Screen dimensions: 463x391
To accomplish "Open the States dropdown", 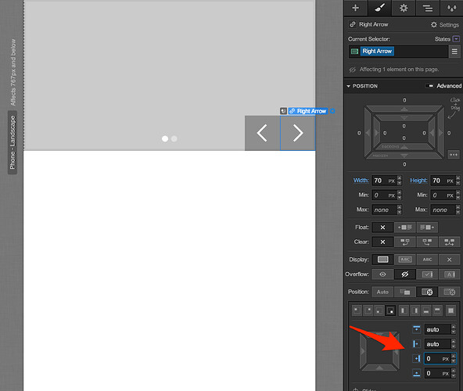I will 456,39.
